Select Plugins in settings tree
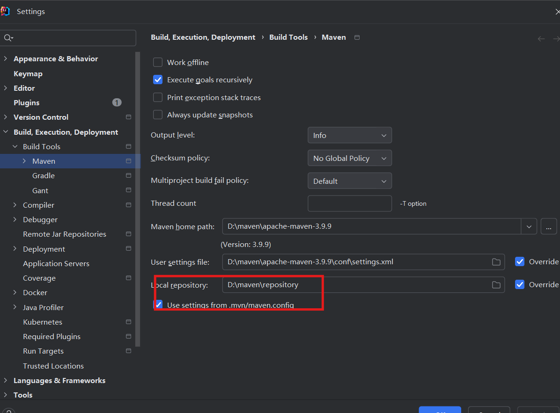Image resolution: width=560 pixels, height=413 pixels. click(26, 103)
